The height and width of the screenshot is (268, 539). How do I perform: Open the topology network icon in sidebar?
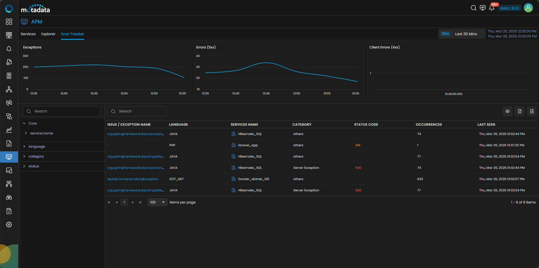point(9,89)
